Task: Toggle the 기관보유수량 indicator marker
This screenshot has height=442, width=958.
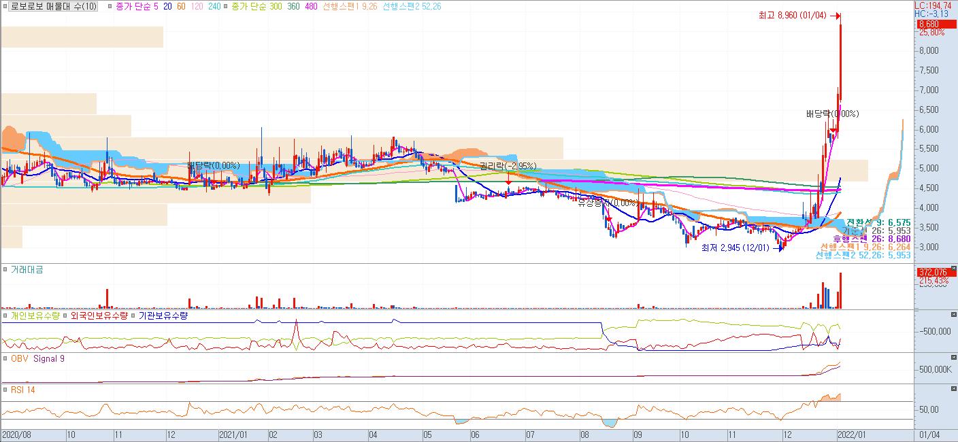Action: (x=133, y=316)
